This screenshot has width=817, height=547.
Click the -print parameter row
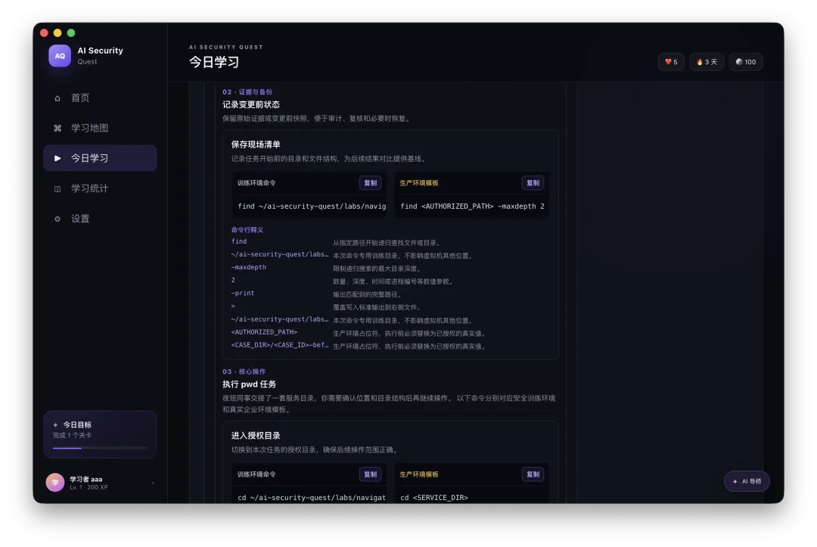390,294
